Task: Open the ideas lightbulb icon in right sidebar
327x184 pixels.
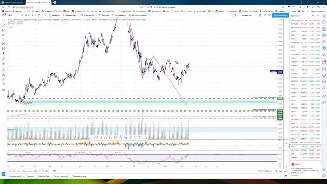Action: (x=324, y=55)
